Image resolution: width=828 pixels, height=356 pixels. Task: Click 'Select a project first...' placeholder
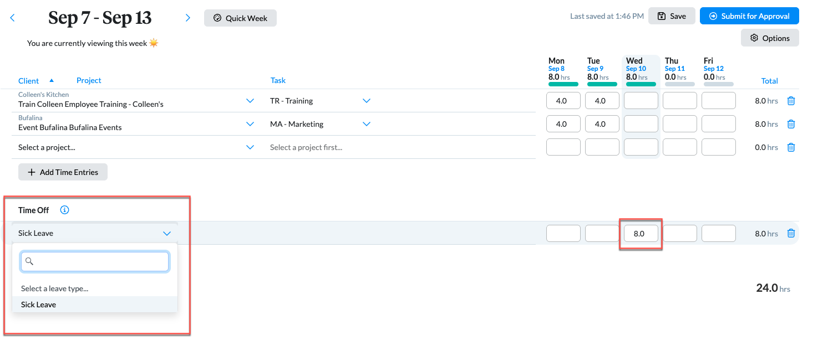(x=306, y=147)
